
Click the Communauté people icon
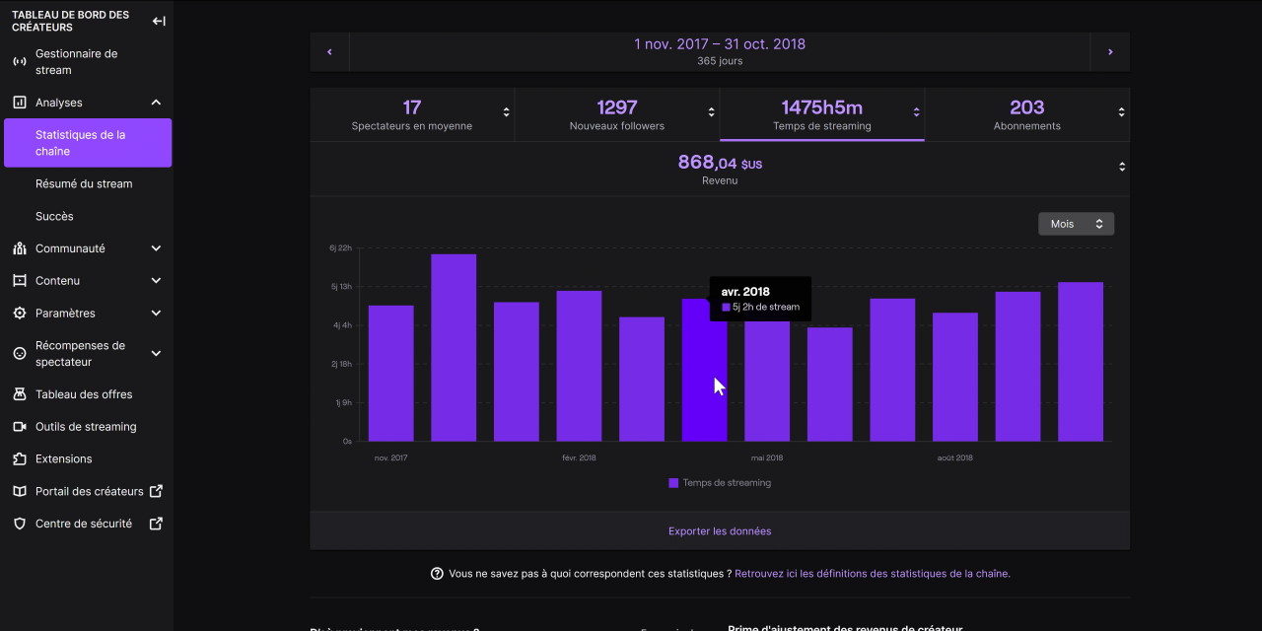tap(19, 248)
